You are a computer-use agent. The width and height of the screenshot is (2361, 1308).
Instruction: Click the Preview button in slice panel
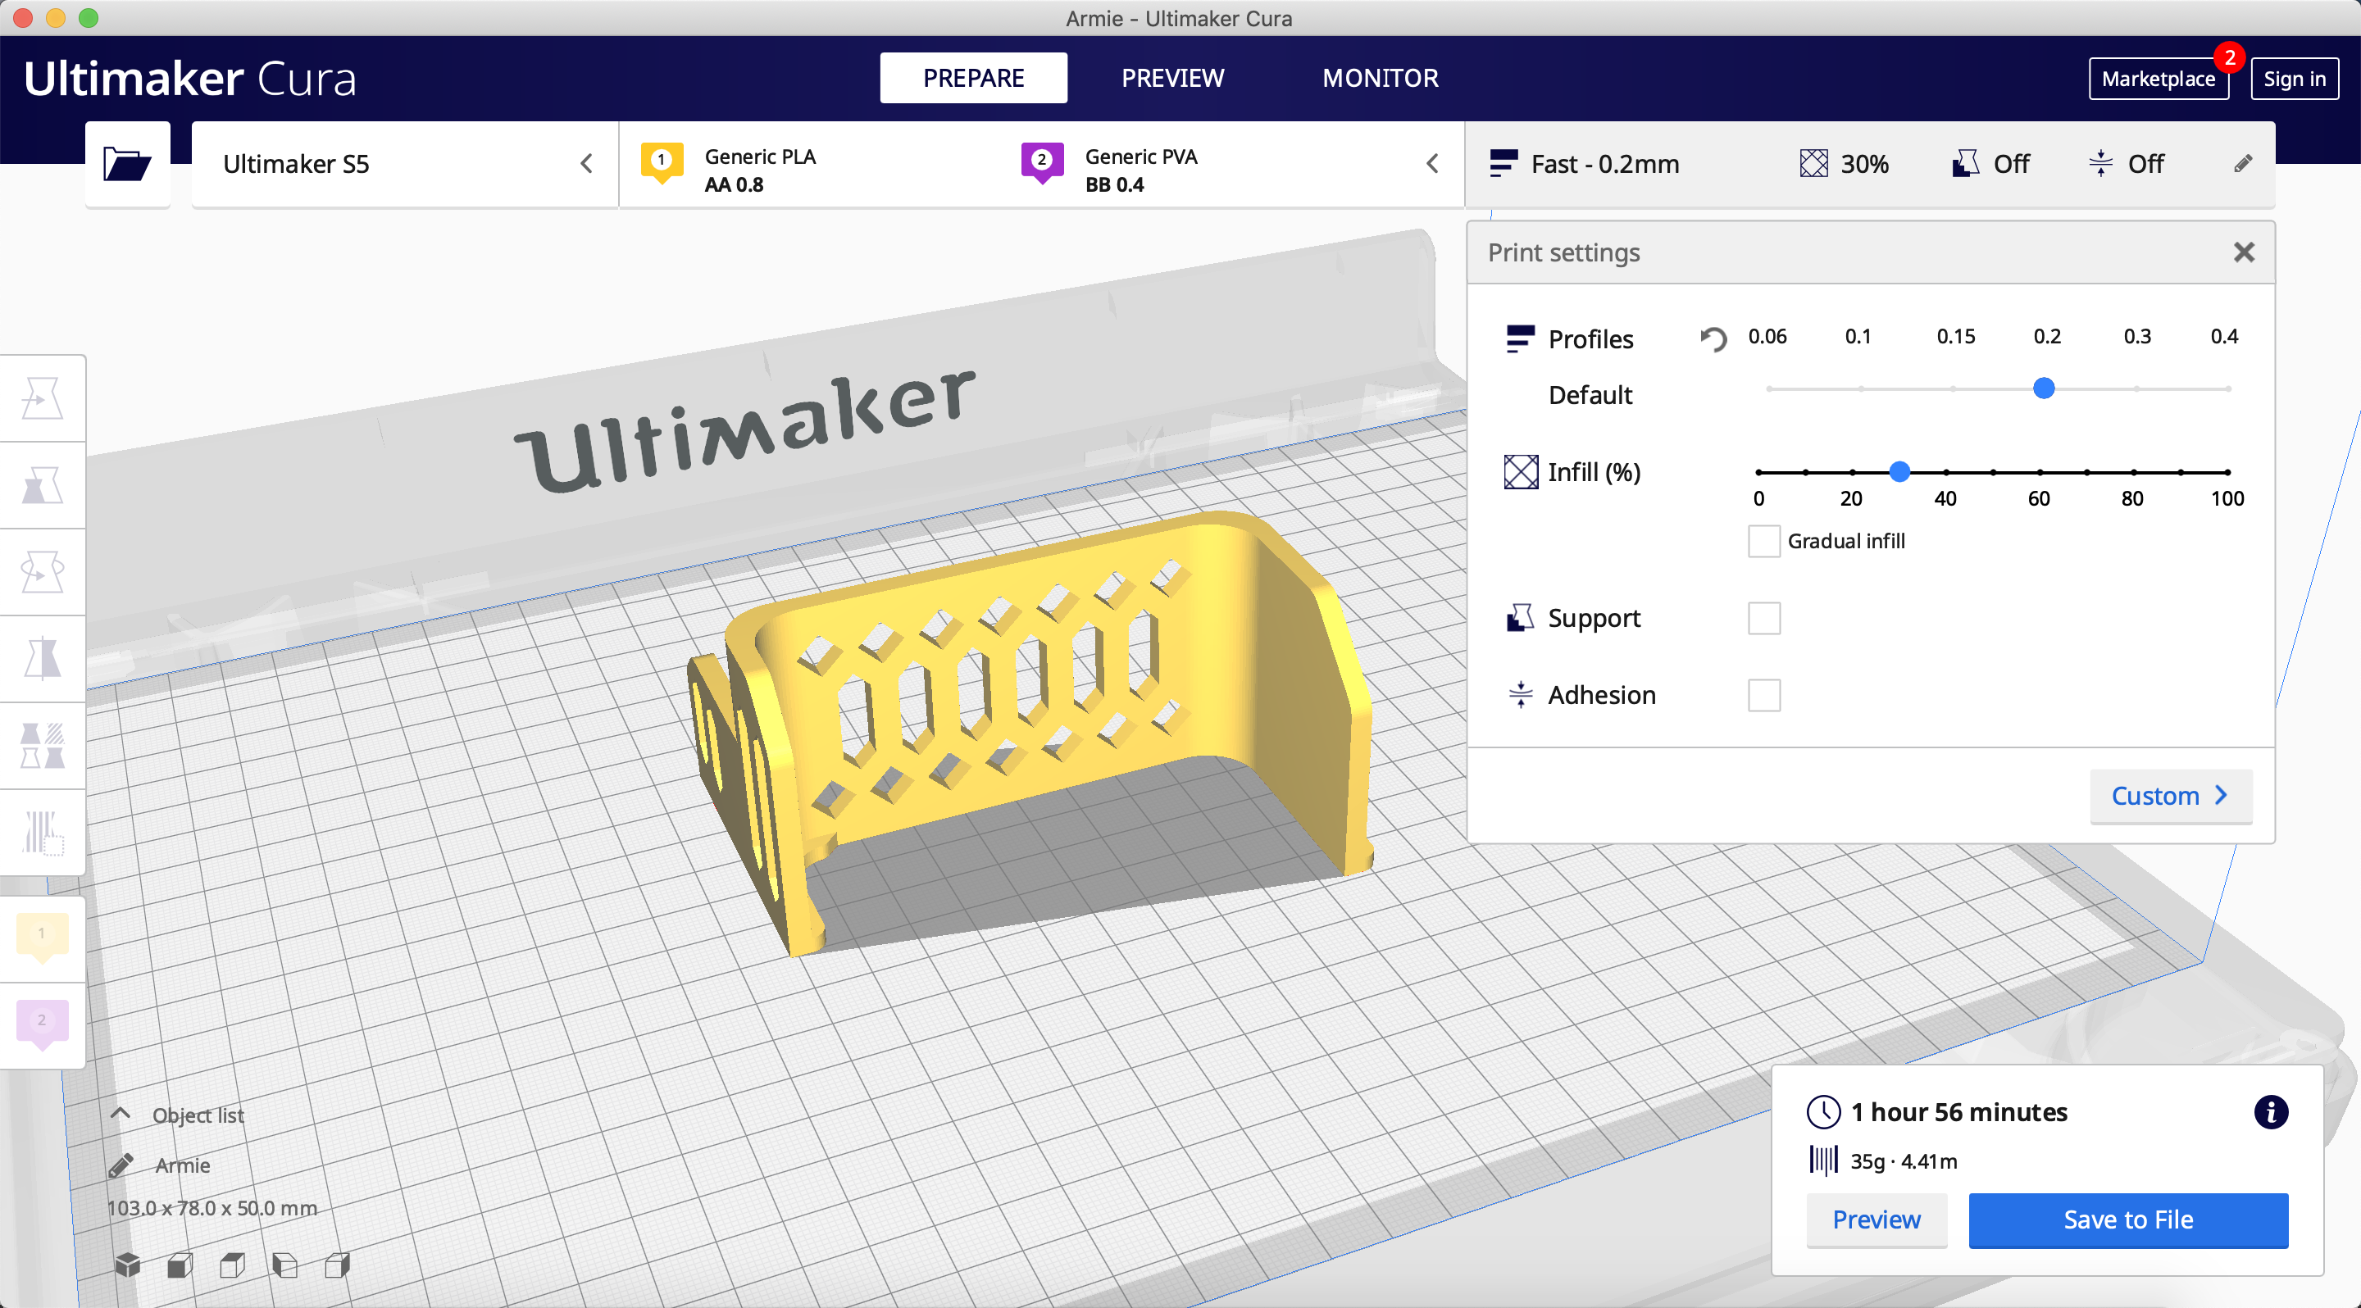[x=1875, y=1219]
